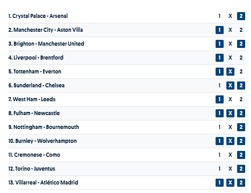Screen dimensions: 251x193
Task: Toggle X for Manchester City - Aston Villa
Action: point(230,30)
